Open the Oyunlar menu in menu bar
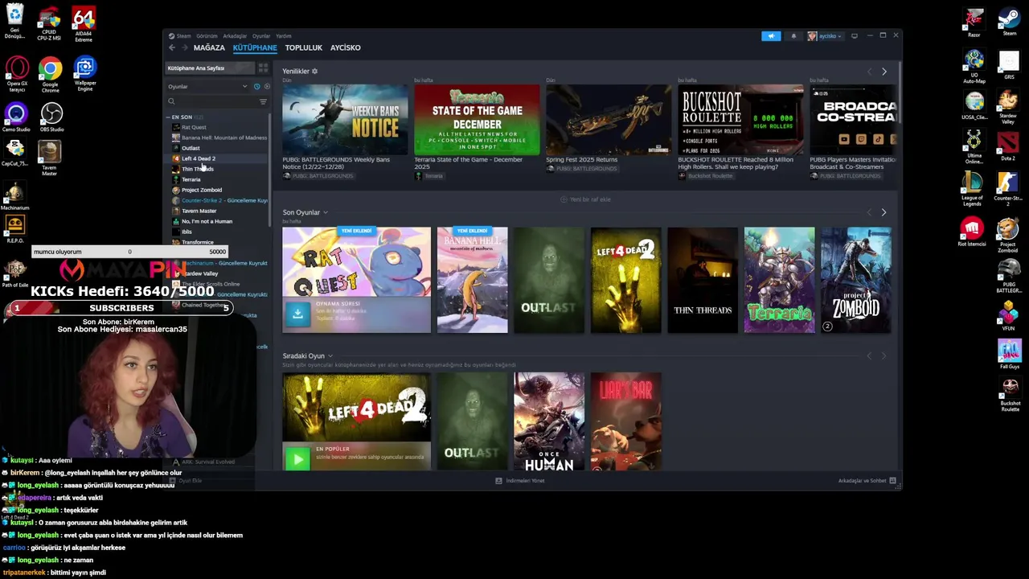Image resolution: width=1029 pixels, height=579 pixels. (261, 36)
